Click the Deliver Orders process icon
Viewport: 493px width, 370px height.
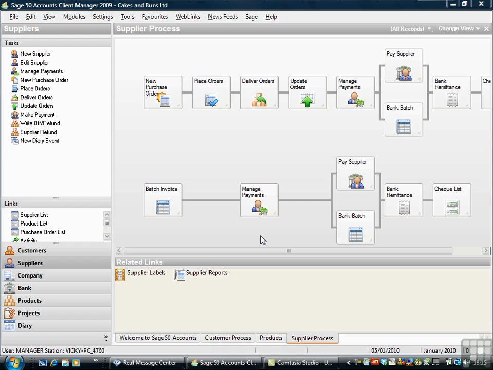pyautogui.click(x=259, y=100)
